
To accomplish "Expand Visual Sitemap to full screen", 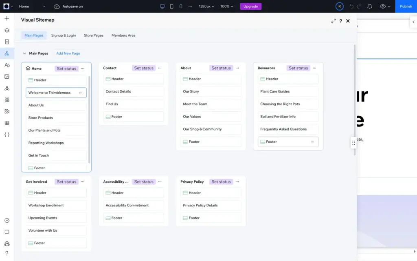I will coord(334,21).
